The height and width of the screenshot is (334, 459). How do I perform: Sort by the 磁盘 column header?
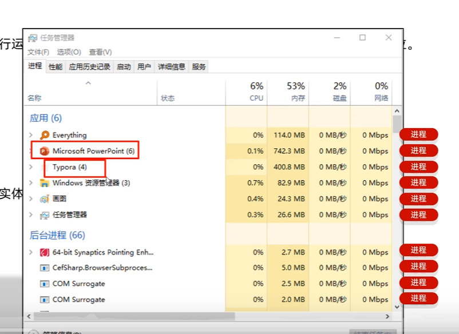coord(330,92)
